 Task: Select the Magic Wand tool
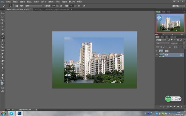(x=2, y=23)
